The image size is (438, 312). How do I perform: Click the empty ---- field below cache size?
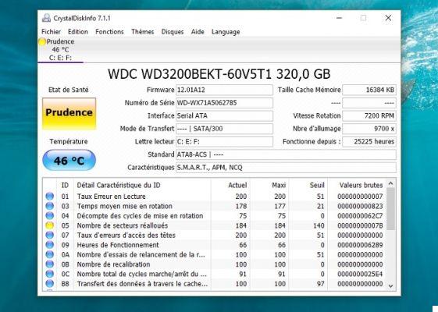[369, 103]
